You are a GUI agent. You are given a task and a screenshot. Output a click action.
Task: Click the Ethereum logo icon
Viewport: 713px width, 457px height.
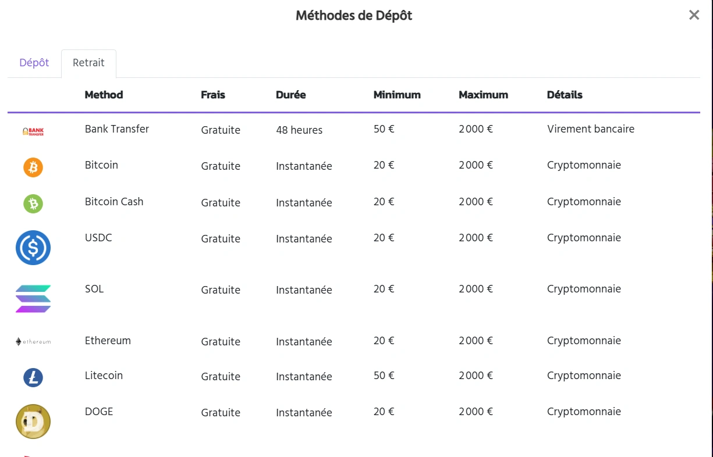click(x=33, y=342)
